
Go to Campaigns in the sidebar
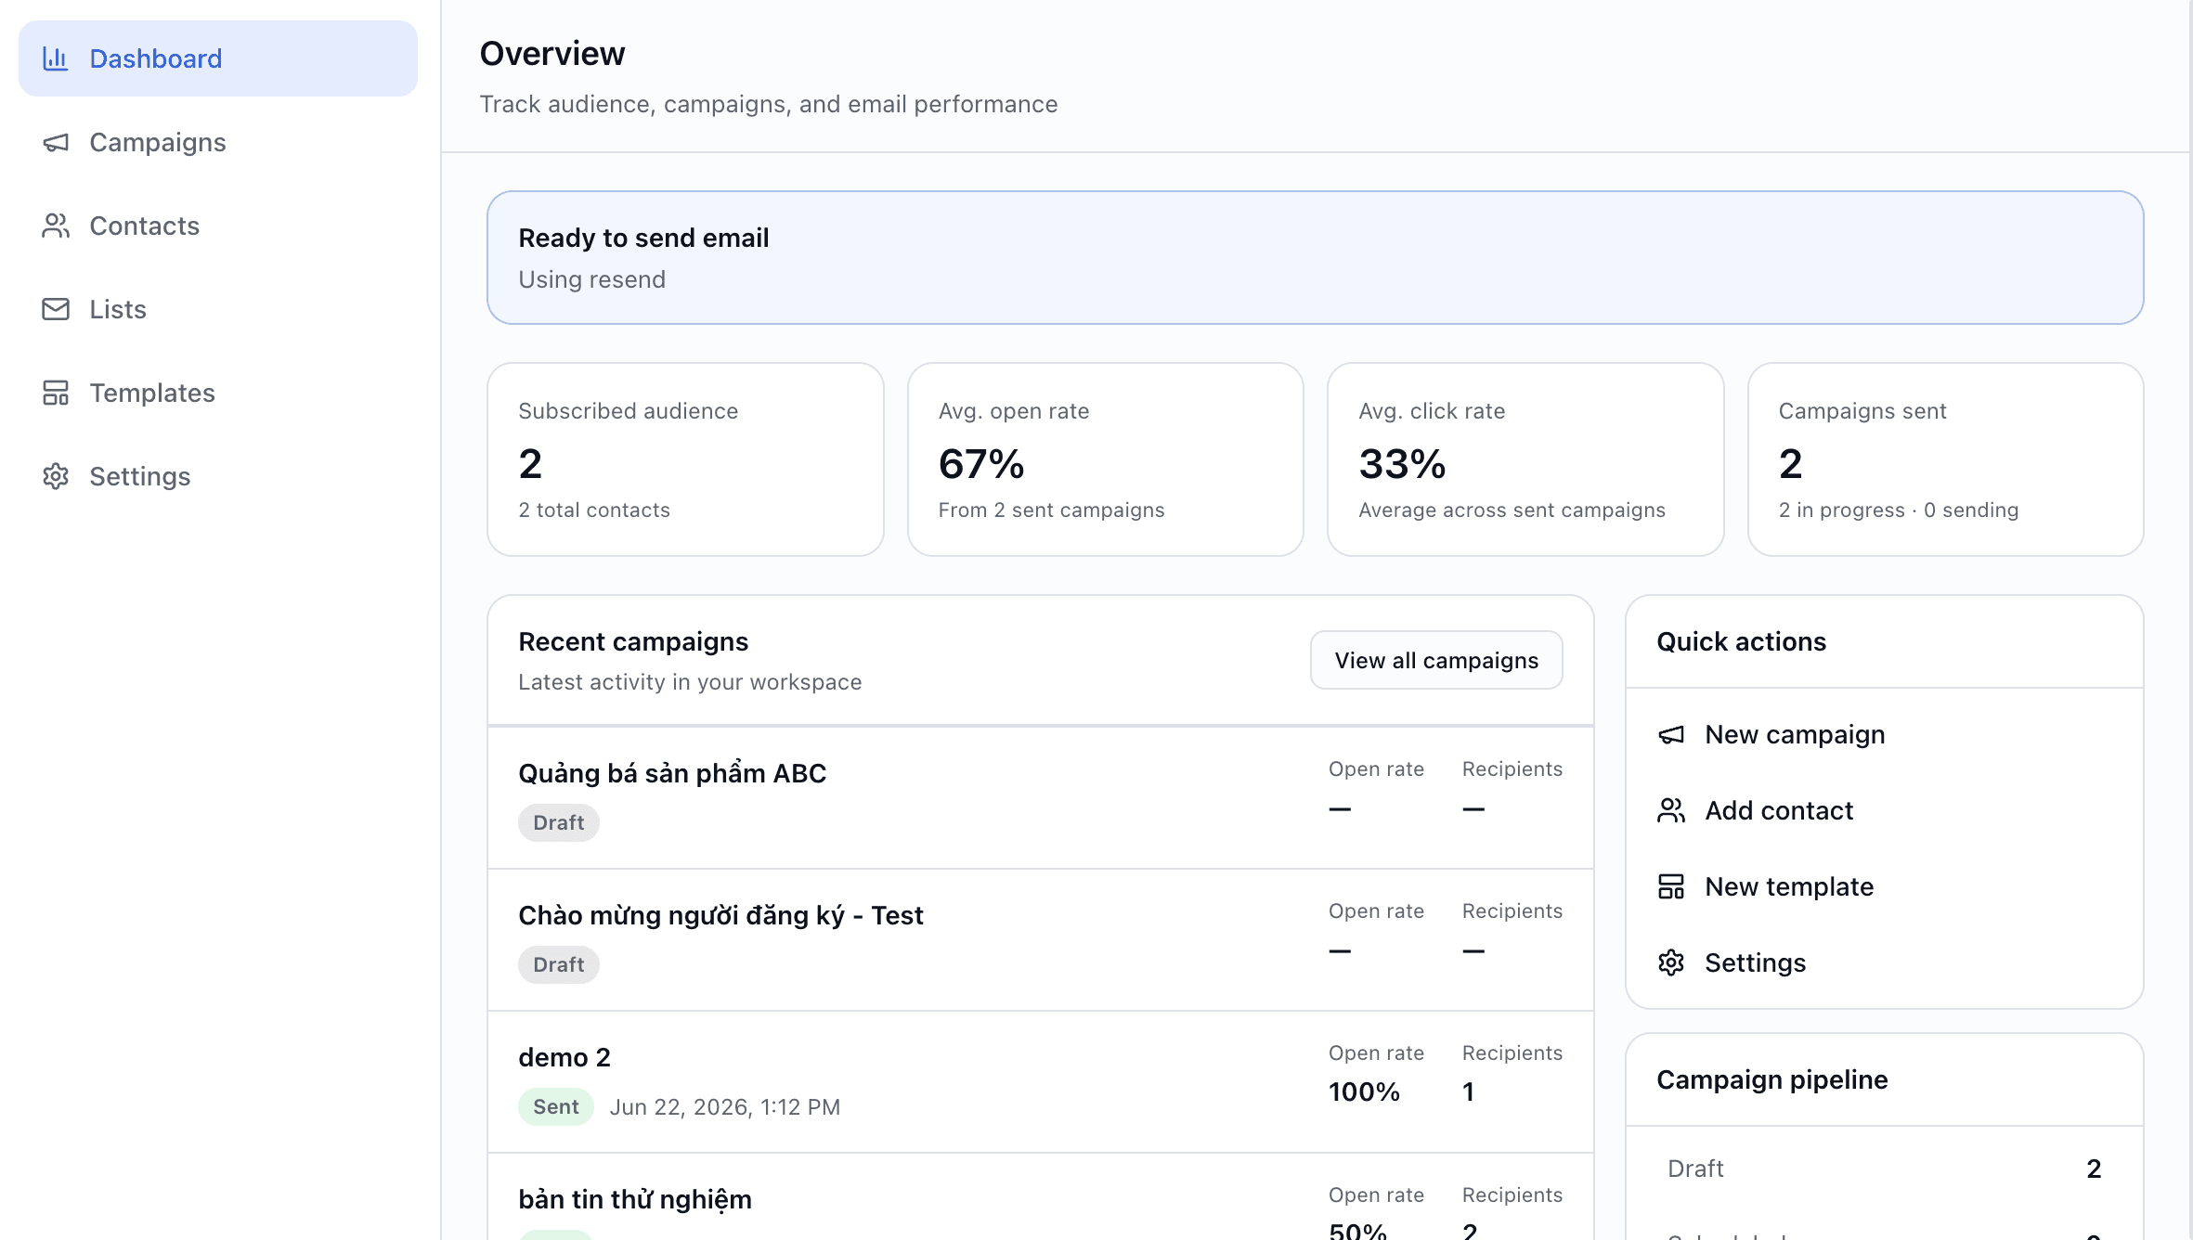[218, 142]
